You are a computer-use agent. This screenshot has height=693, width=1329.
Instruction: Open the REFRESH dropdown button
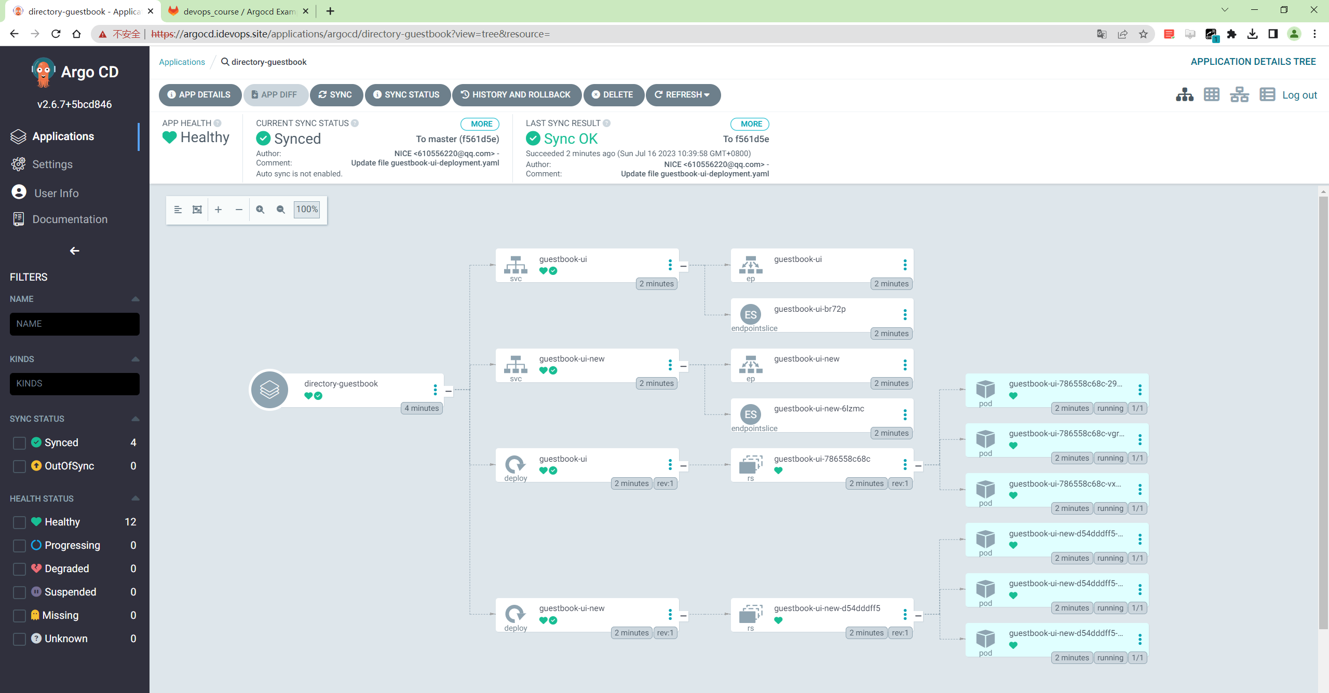(x=683, y=95)
